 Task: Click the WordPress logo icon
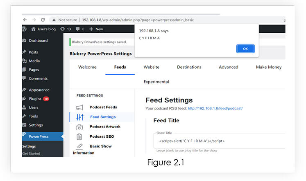(25, 29)
